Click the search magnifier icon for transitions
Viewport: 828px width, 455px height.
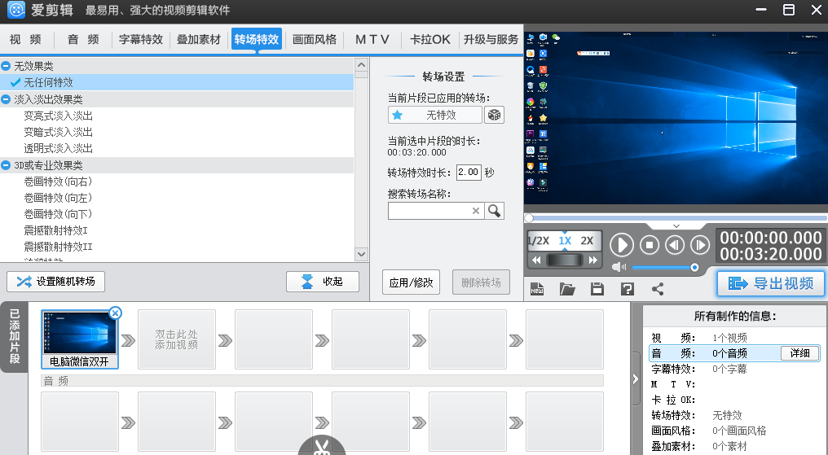coord(494,211)
